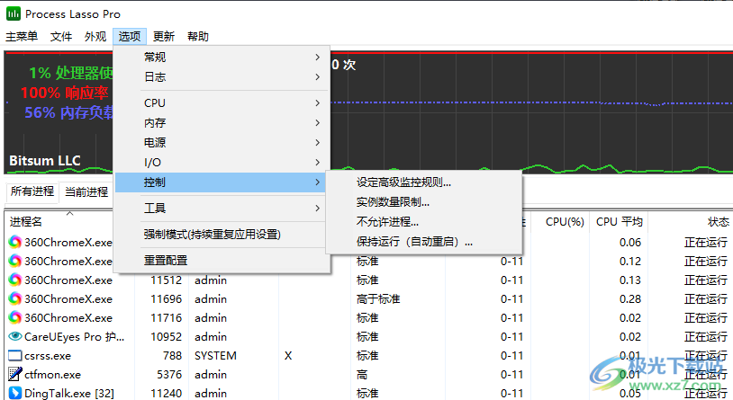Select the DingTalk.exe [32] process name
Image resolution: width=733 pixels, height=400 pixels.
[x=69, y=394]
